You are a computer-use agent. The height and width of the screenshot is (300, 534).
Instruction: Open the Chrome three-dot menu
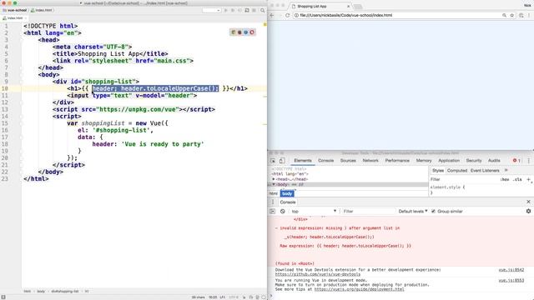click(x=529, y=15)
